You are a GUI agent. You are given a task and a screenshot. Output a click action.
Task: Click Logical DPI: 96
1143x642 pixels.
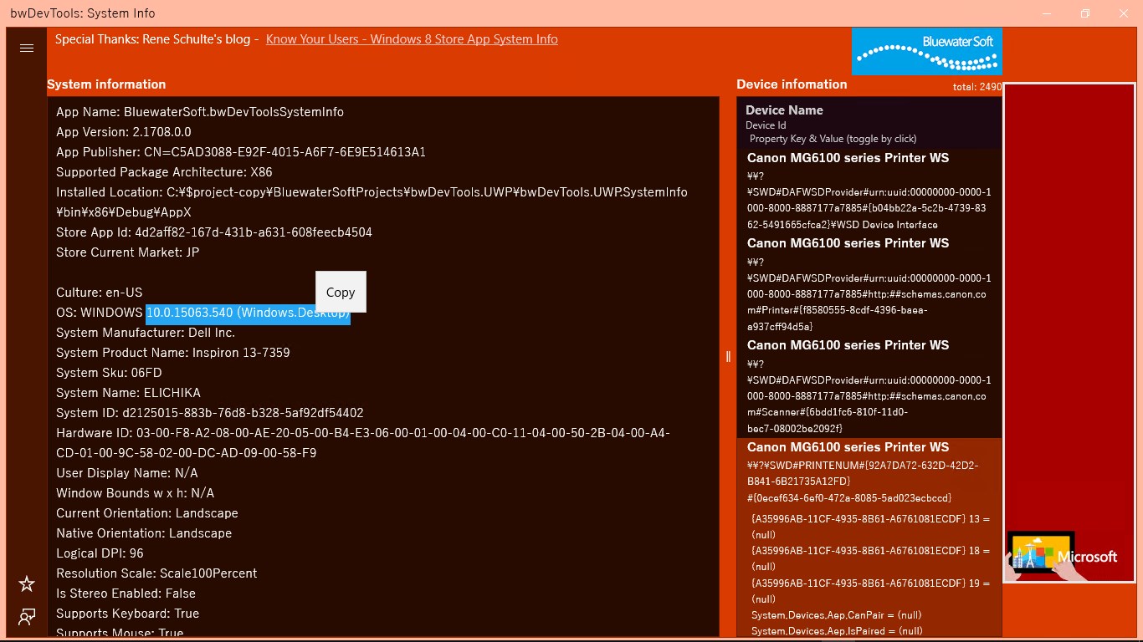tap(100, 553)
